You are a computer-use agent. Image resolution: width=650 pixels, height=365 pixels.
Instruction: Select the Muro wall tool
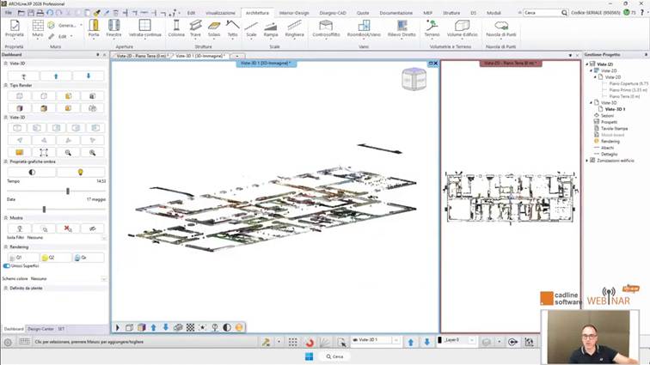coord(37,28)
